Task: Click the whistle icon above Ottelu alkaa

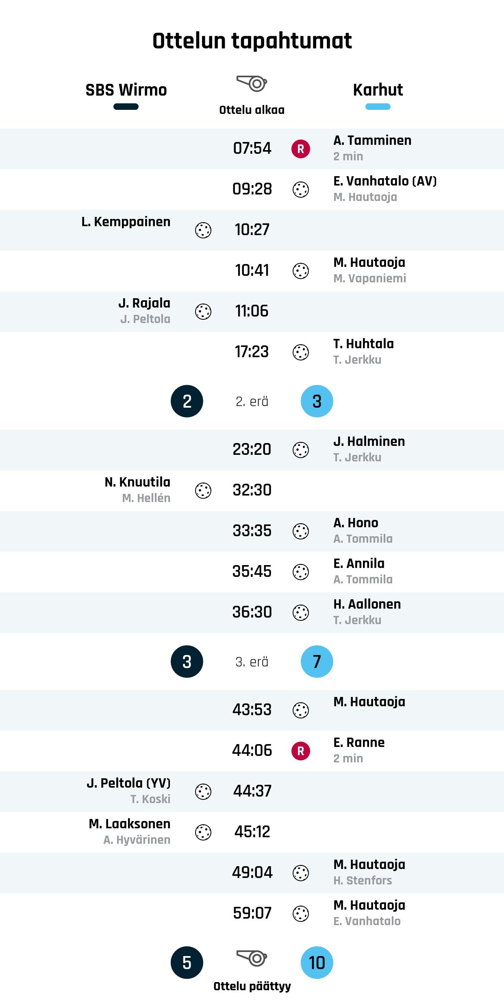Action: (x=252, y=84)
